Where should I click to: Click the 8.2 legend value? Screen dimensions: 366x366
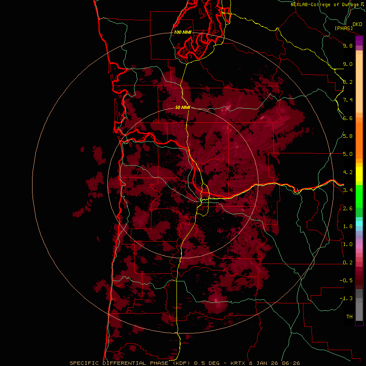point(348,82)
